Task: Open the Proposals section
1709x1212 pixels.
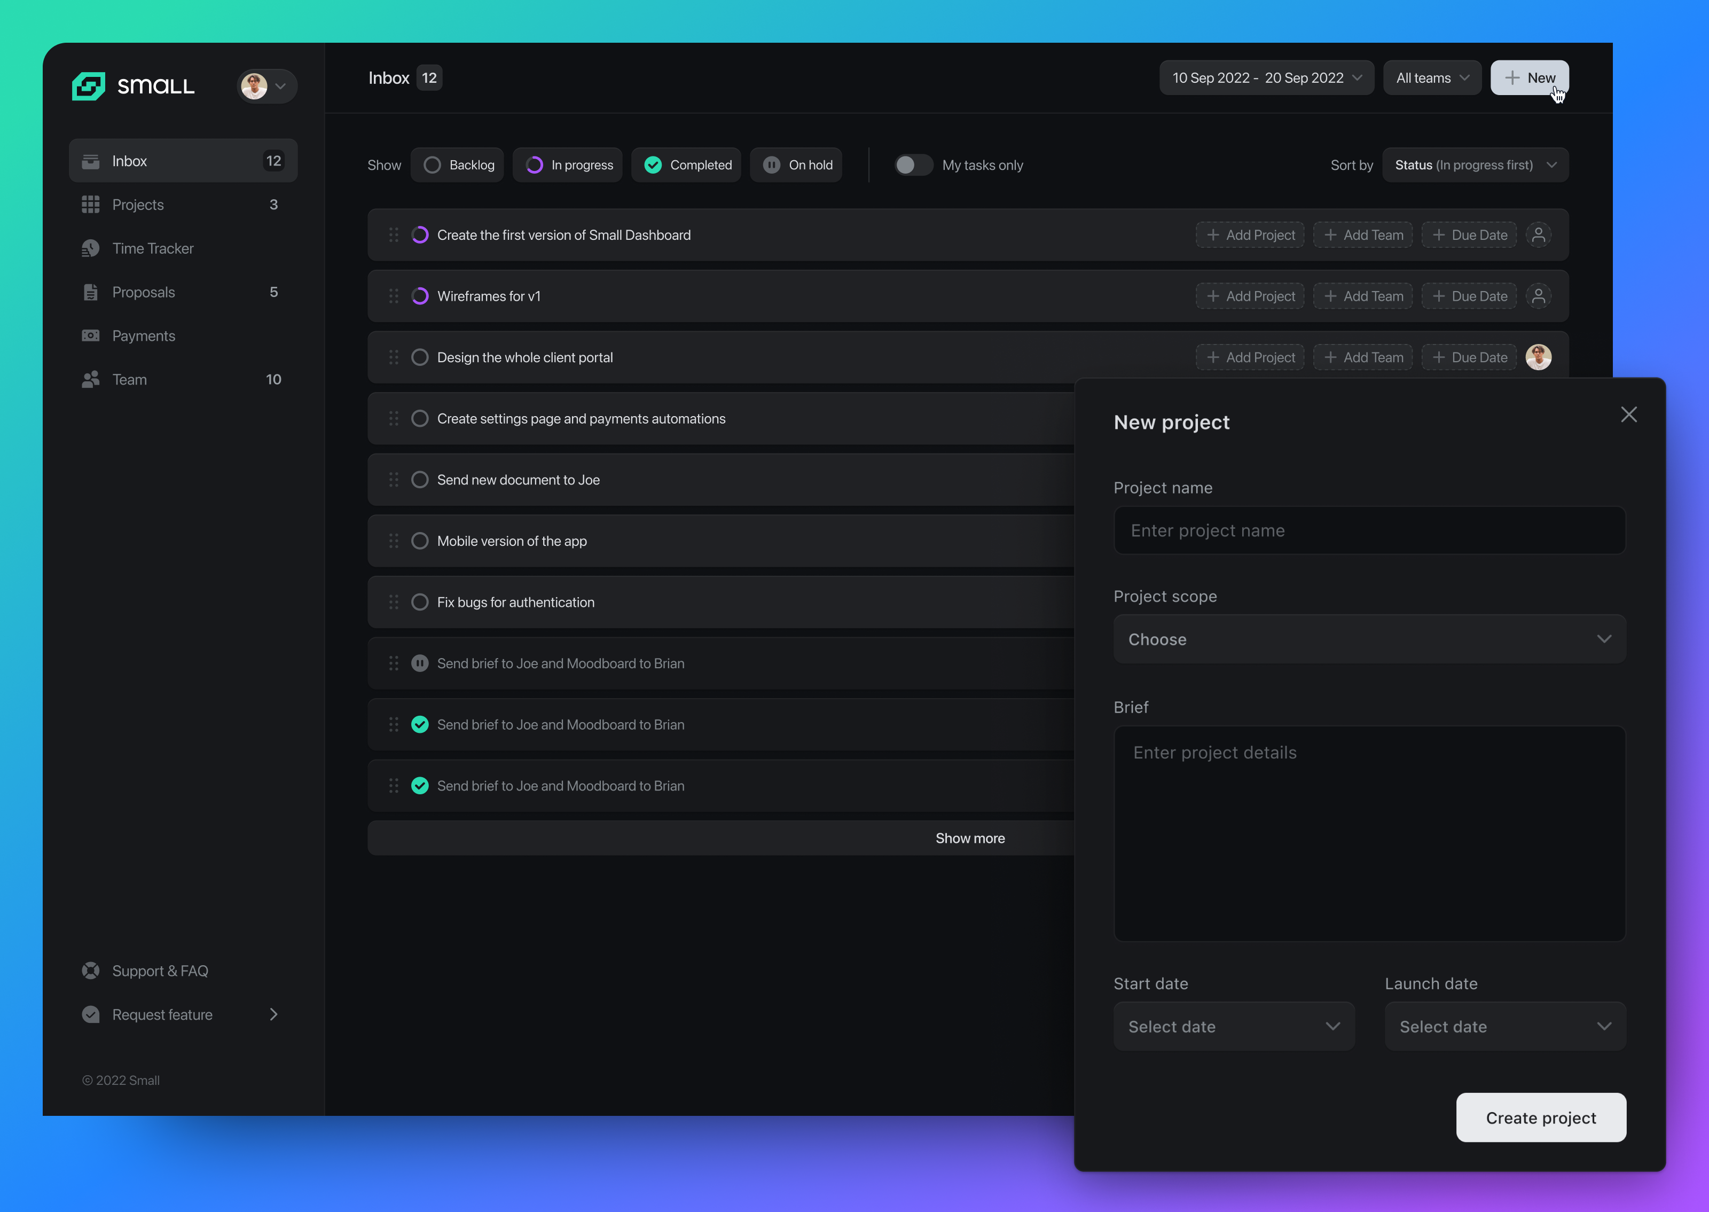Action: [x=143, y=292]
